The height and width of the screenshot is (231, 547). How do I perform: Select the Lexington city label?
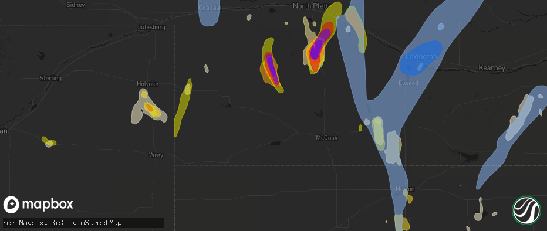[421, 56]
